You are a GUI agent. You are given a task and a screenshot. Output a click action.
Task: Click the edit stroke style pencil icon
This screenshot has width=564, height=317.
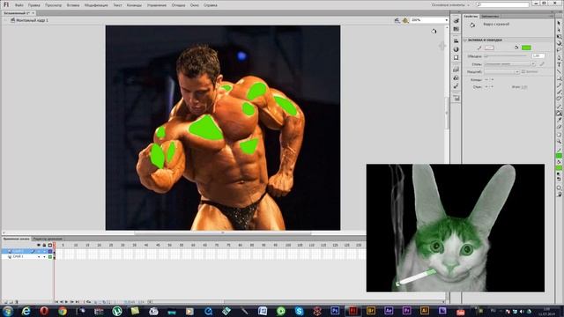pos(542,64)
